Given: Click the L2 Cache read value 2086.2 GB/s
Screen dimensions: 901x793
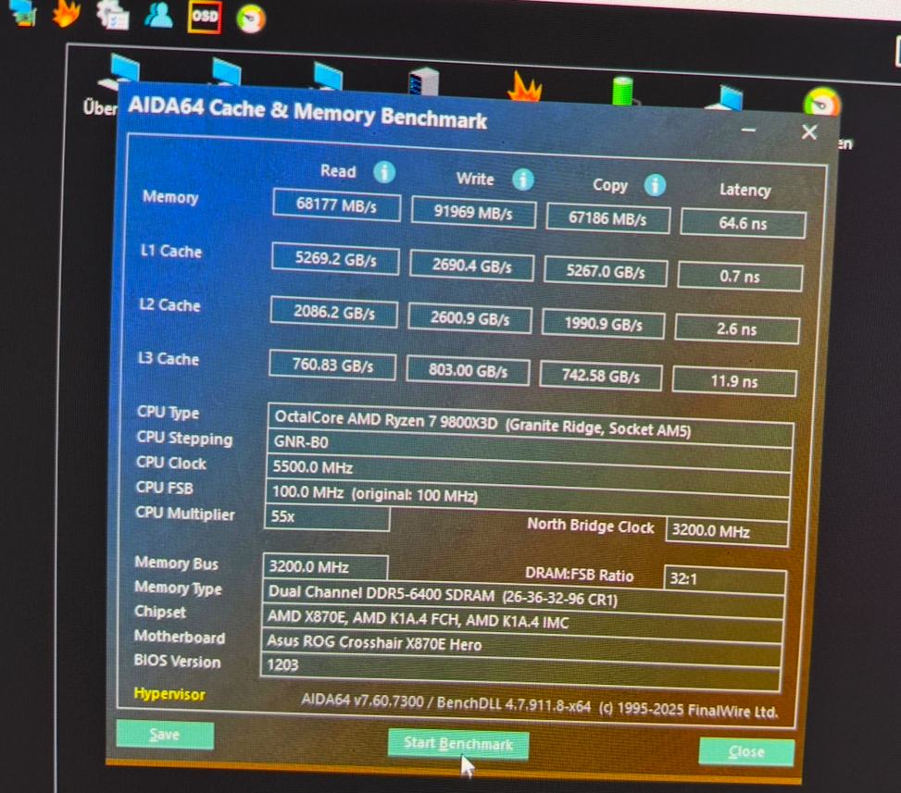Looking at the screenshot, I should [x=334, y=313].
